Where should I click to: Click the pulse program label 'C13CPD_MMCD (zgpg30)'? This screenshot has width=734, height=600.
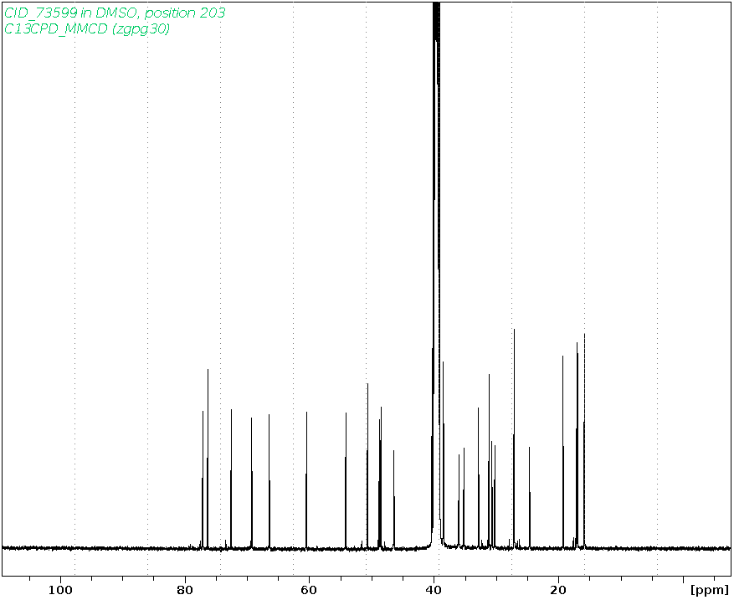(87, 29)
